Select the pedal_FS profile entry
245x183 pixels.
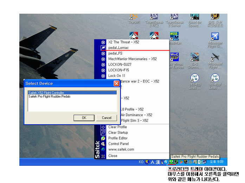138,53
